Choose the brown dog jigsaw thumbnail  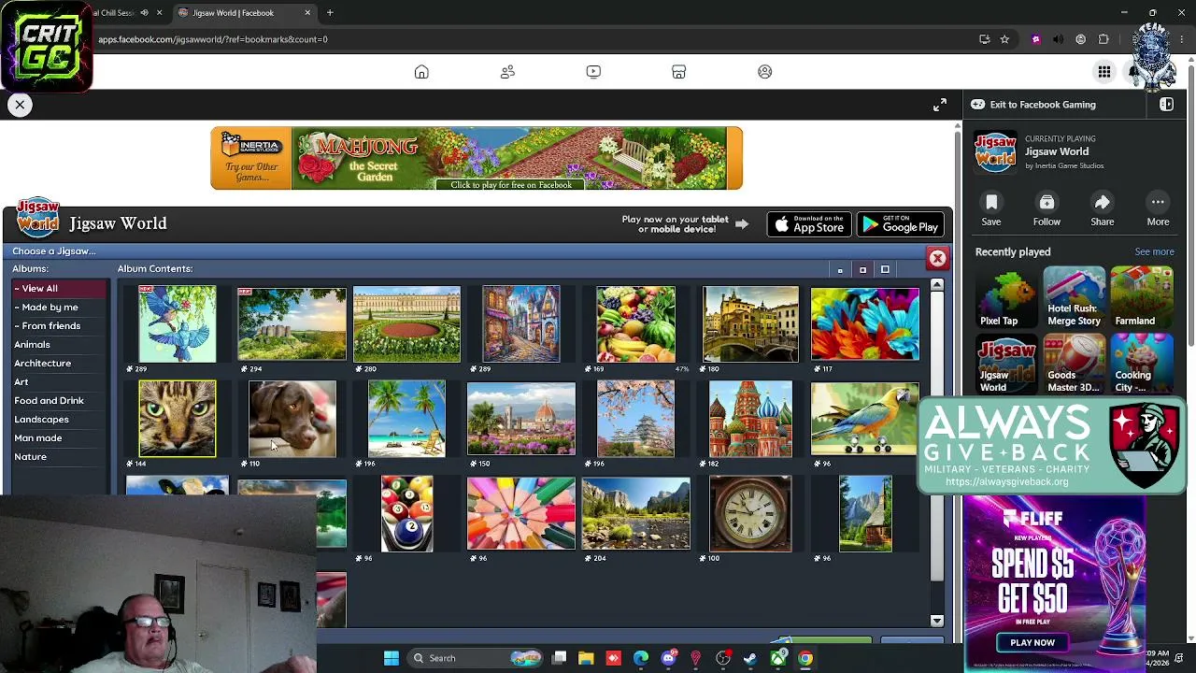click(292, 419)
